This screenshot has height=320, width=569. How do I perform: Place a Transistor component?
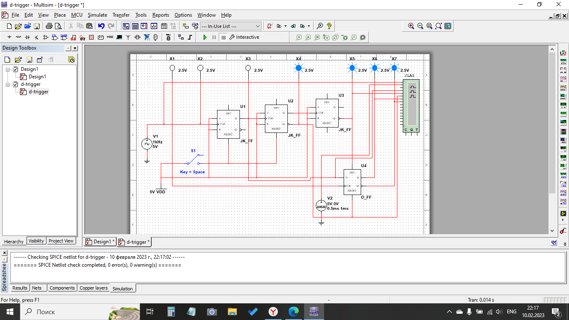pos(37,37)
